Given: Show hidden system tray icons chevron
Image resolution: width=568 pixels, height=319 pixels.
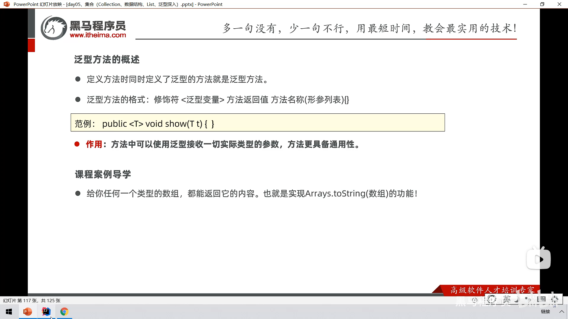Looking at the screenshot, I should [x=561, y=312].
